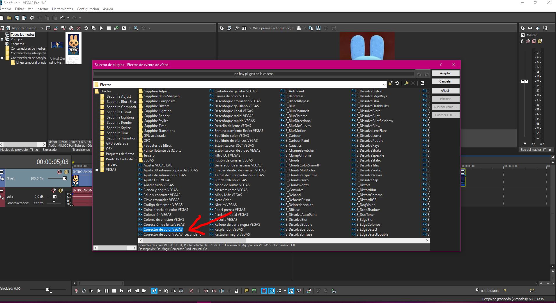The height and width of the screenshot is (303, 556).
Task: Toggle overlay grid in video preview
Action: coord(299,28)
